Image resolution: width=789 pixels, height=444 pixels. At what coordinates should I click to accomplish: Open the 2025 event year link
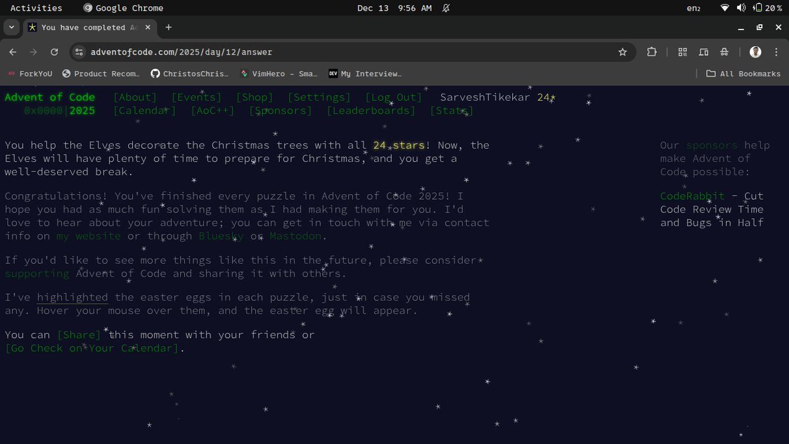[82, 111]
